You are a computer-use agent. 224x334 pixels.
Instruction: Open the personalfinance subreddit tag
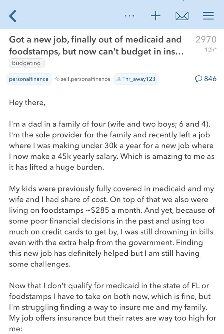tap(29, 79)
